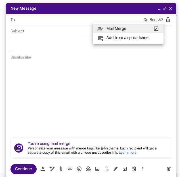Click the Continue button

[24, 169]
